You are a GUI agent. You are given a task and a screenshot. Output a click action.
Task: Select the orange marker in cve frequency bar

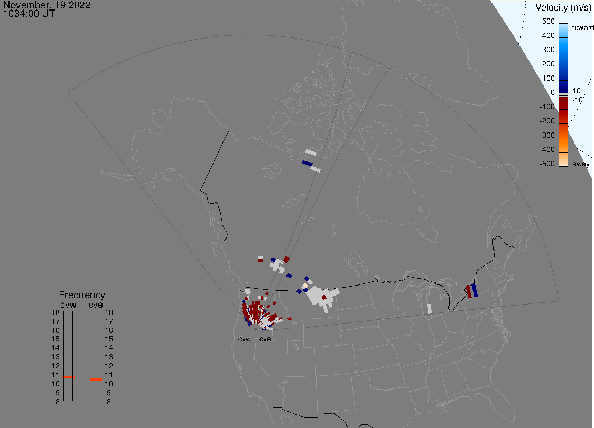pos(96,379)
